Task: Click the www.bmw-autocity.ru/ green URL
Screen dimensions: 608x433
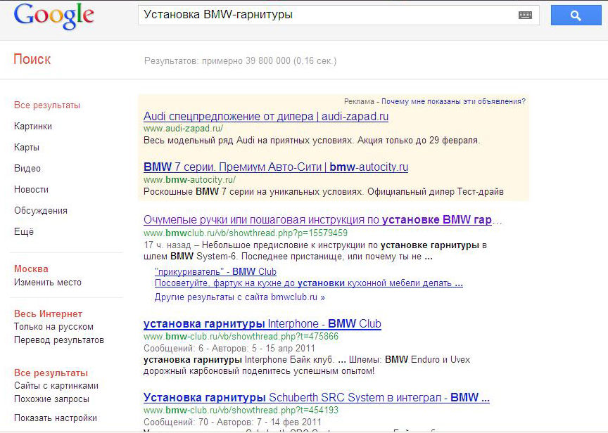Action: 189,180
